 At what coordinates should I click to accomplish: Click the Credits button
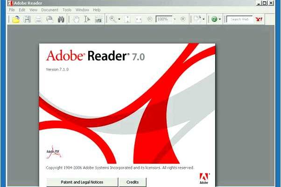coord(133,182)
